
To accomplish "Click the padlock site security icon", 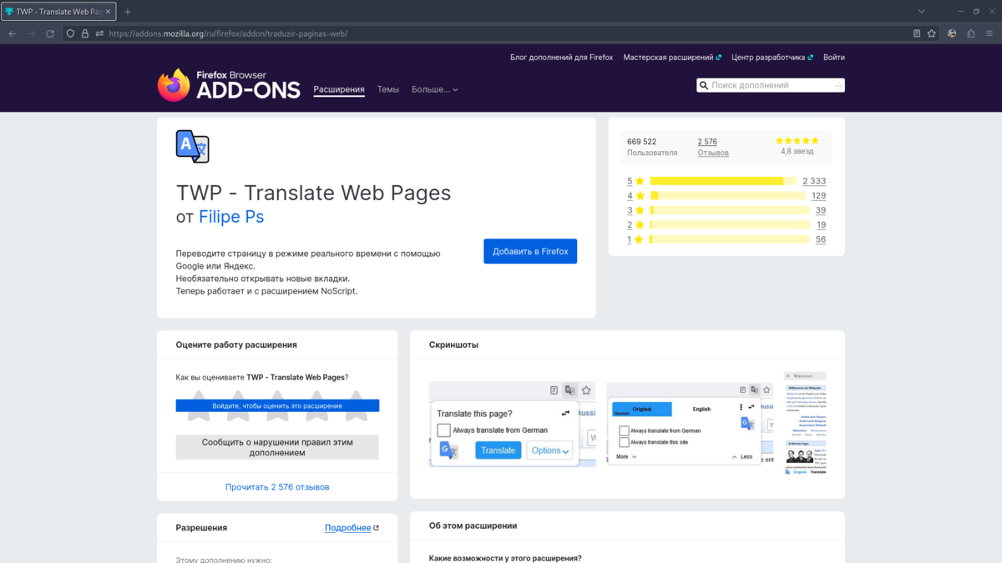I will click(84, 33).
